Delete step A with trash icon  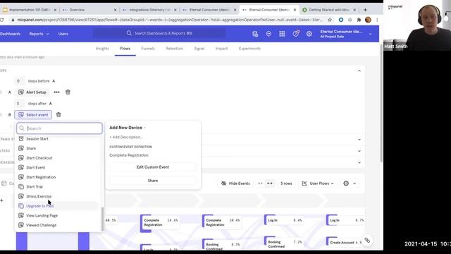coord(68,92)
